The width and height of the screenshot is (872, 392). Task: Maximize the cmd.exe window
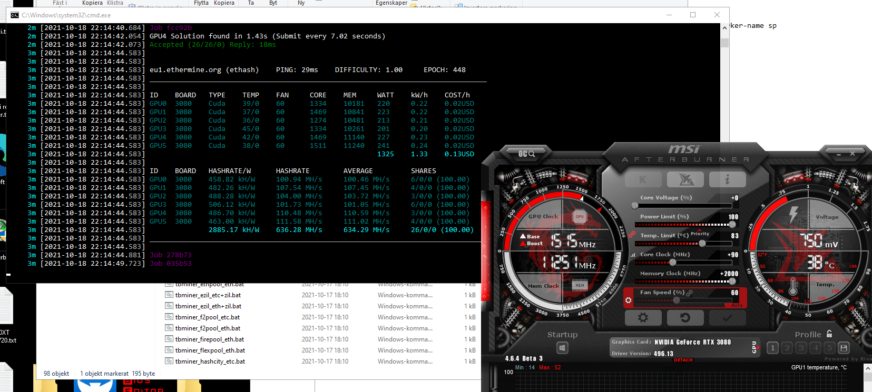tap(693, 15)
